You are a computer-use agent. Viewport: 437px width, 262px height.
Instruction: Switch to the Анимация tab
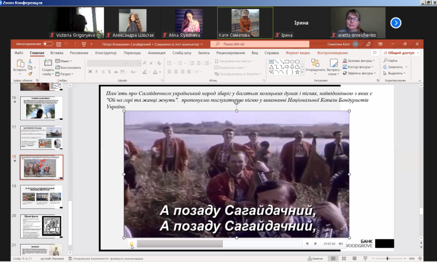pyautogui.click(x=157, y=53)
